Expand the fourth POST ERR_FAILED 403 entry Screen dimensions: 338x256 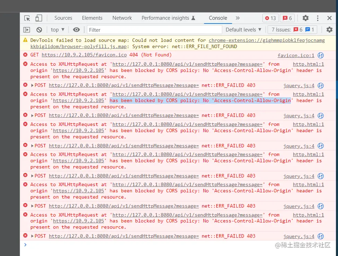[32, 176]
